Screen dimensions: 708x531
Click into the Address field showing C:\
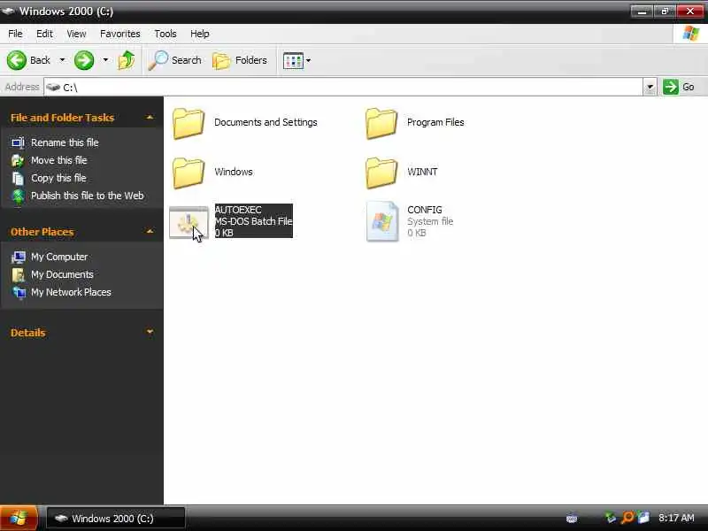click(343, 87)
